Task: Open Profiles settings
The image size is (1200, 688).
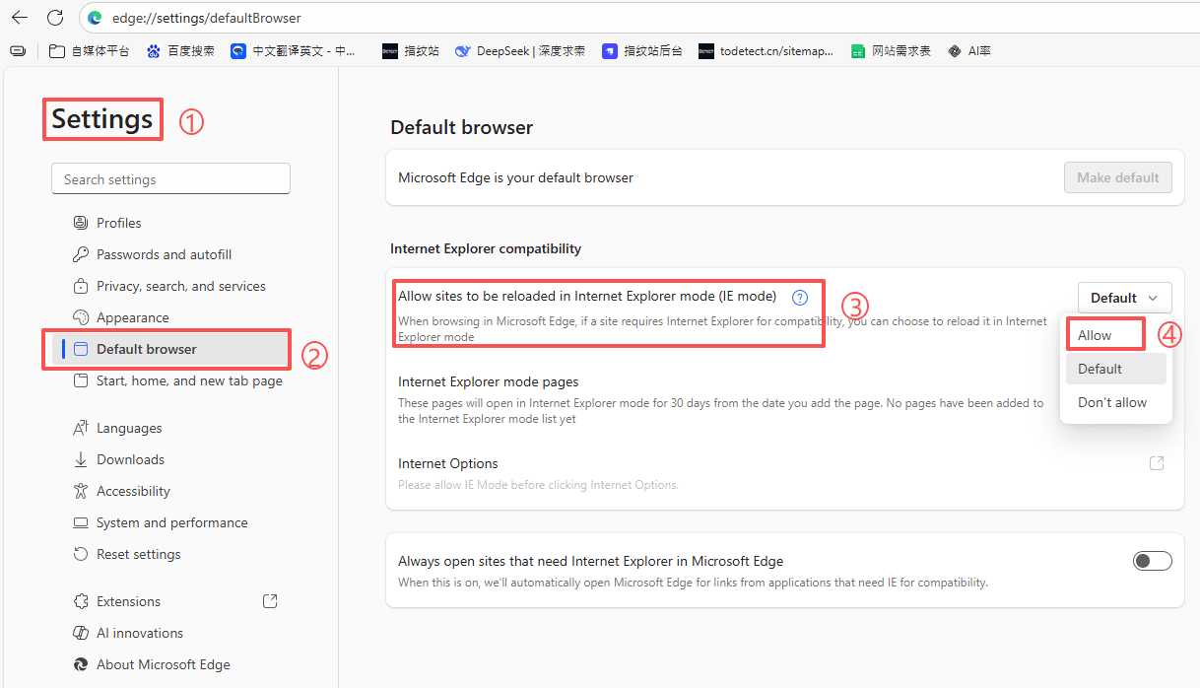Action: [x=170, y=223]
